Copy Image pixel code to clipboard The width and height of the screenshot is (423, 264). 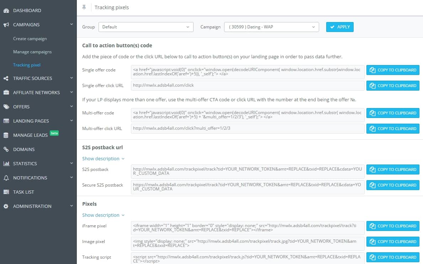pos(393,242)
